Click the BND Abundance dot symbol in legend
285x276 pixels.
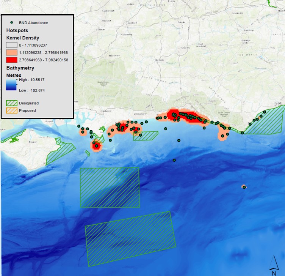point(13,22)
